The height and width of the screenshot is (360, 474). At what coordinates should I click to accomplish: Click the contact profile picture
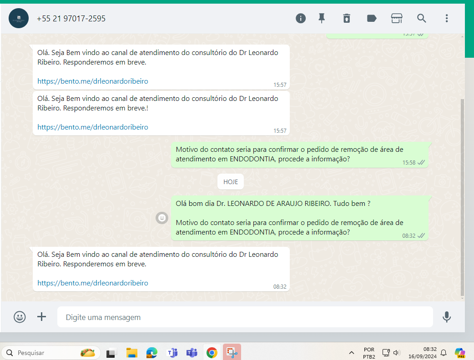point(19,18)
